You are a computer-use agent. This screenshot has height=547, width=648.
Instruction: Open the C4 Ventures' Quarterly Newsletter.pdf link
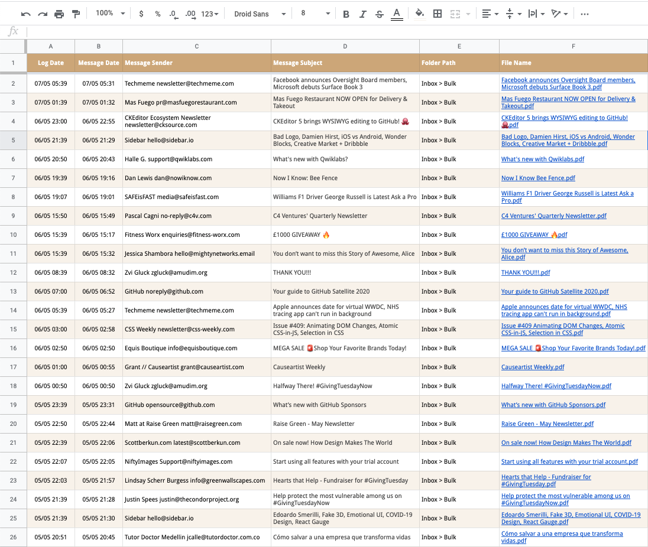click(554, 216)
